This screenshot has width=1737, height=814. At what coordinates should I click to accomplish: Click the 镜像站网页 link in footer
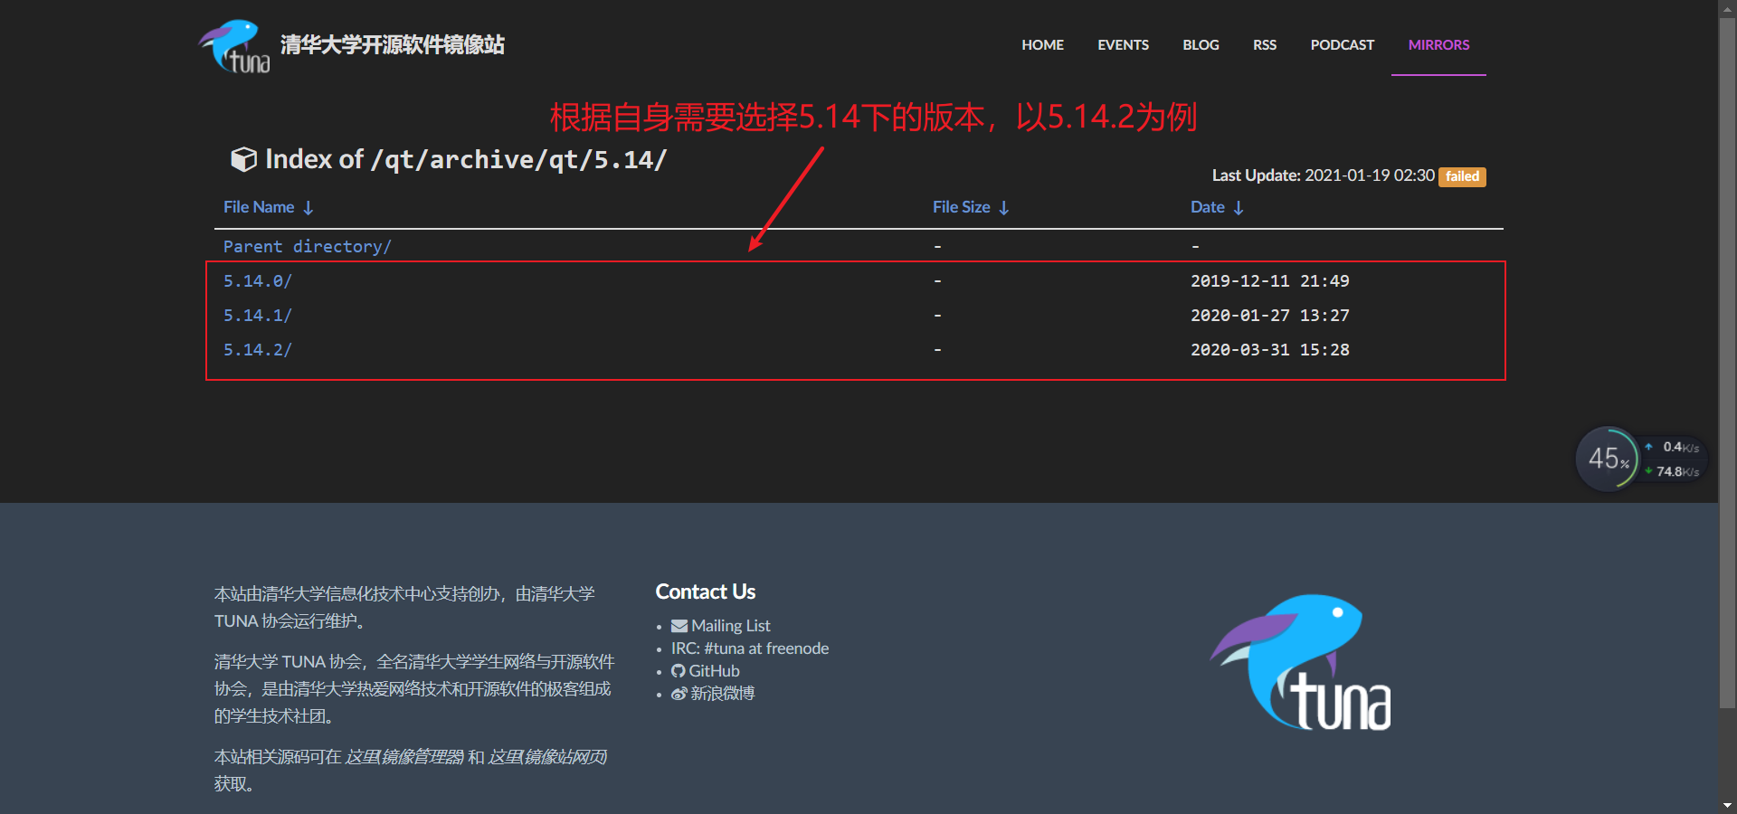coord(547,757)
